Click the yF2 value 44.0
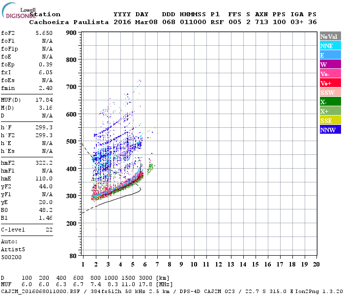 coord(46,186)
